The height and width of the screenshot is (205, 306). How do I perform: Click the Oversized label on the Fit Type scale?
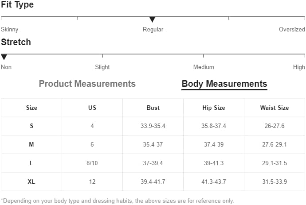(x=292, y=29)
